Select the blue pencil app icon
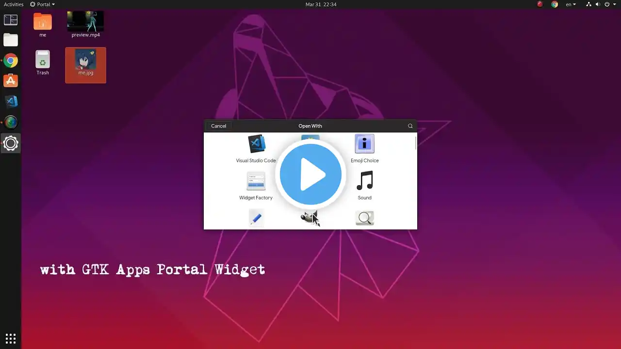The width and height of the screenshot is (621, 349). 256,218
